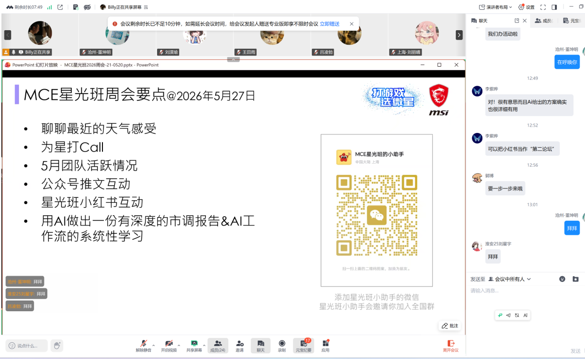This screenshot has height=359, width=585.
Task: Select 沧州-董坤明 participant tile
Action: [117, 35]
